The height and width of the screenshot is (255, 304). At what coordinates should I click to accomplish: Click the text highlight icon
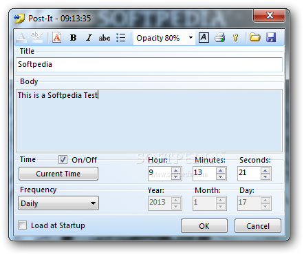click(x=37, y=37)
